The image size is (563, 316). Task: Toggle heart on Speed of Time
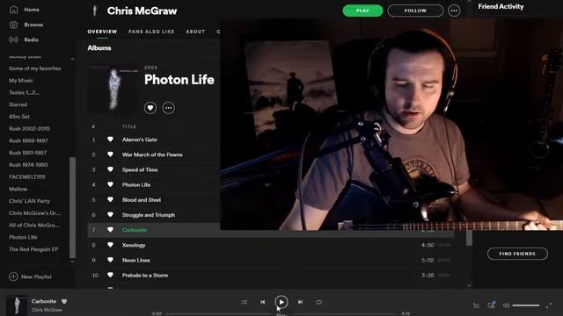pyautogui.click(x=110, y=169)
